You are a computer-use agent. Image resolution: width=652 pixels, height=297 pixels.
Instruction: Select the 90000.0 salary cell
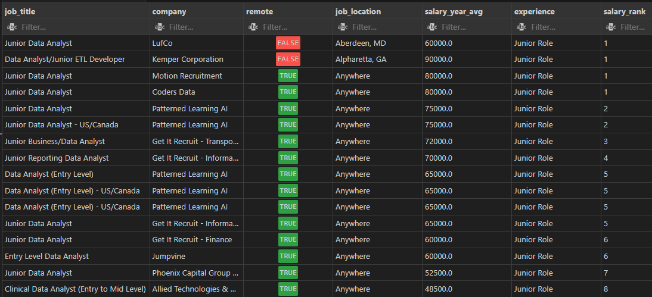click(x=438, y=60)
